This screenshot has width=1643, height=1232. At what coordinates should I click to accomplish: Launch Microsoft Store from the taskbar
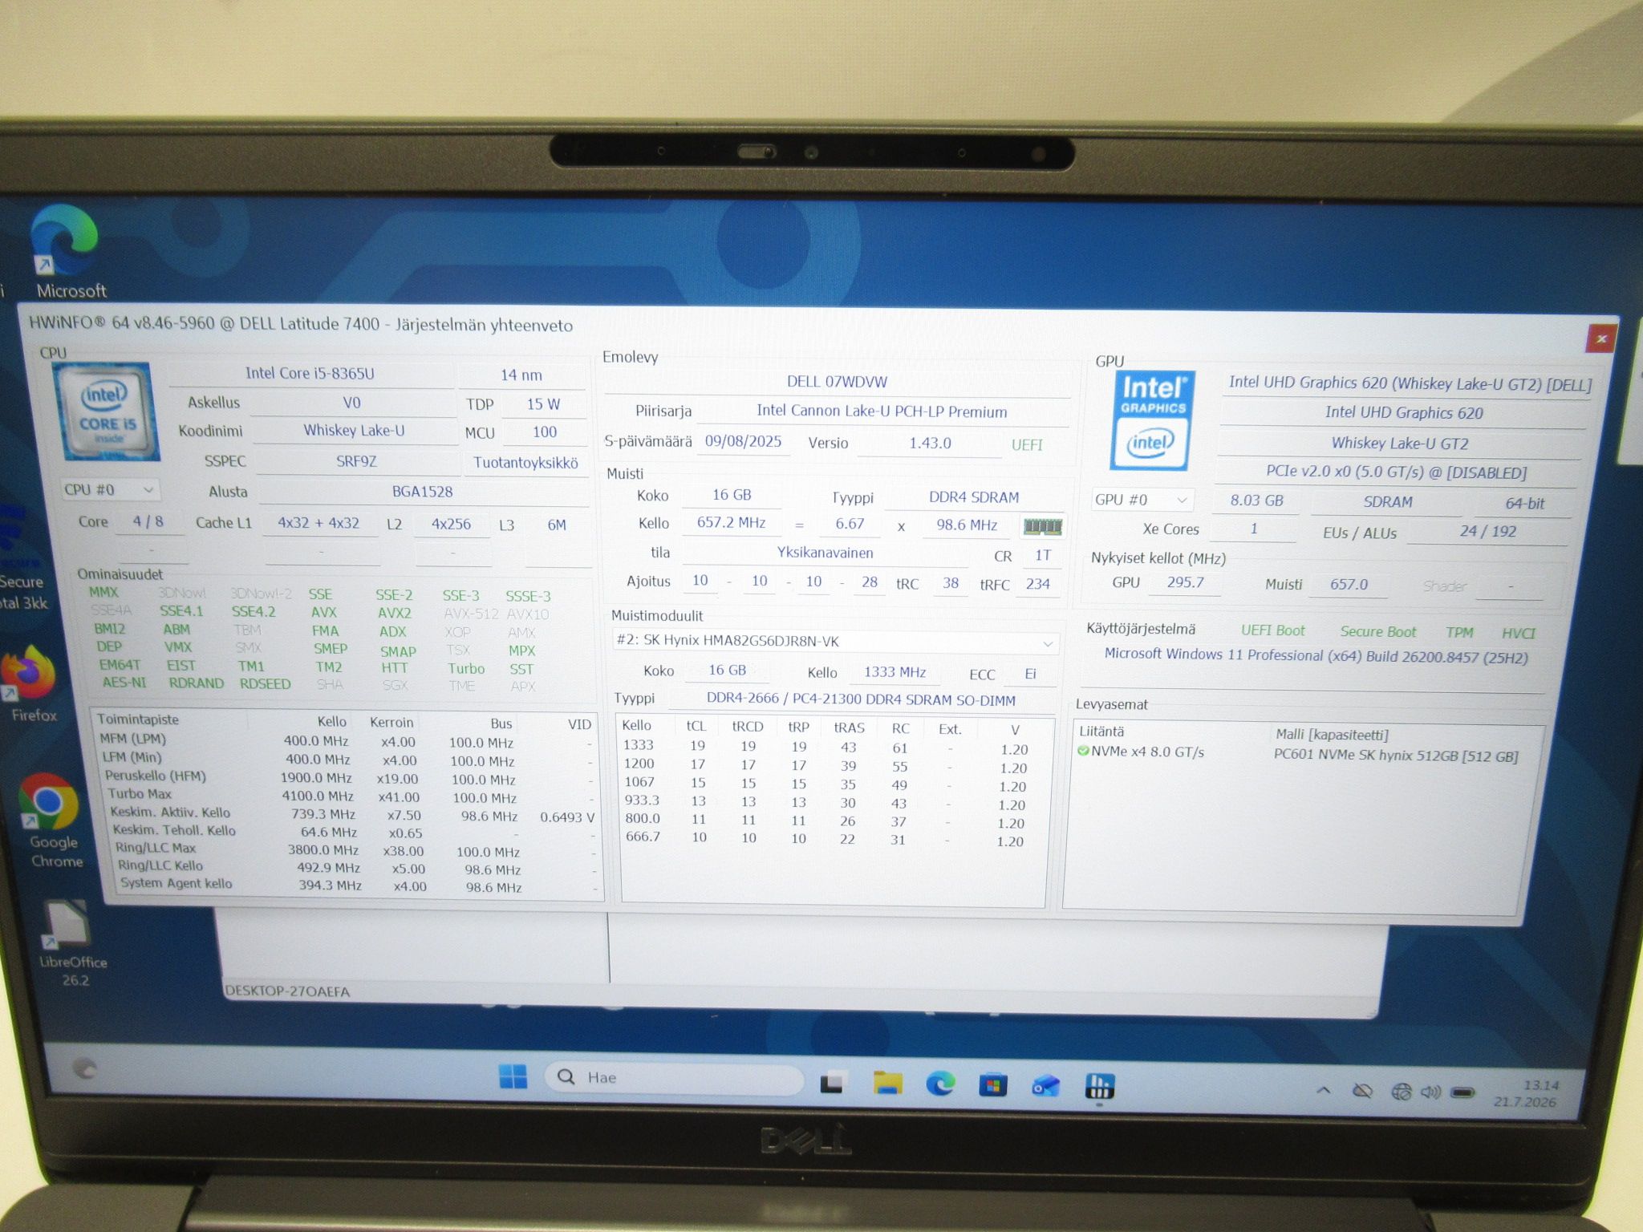(992, 1086)
